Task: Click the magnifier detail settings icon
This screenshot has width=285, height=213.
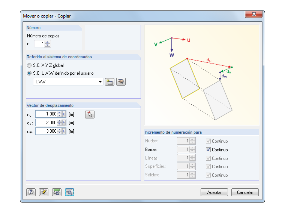Action: (70, 192)
